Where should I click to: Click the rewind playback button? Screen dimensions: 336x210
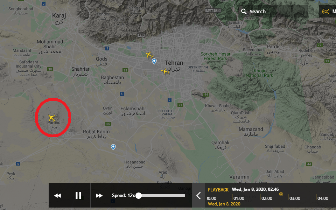pos(57,195)
